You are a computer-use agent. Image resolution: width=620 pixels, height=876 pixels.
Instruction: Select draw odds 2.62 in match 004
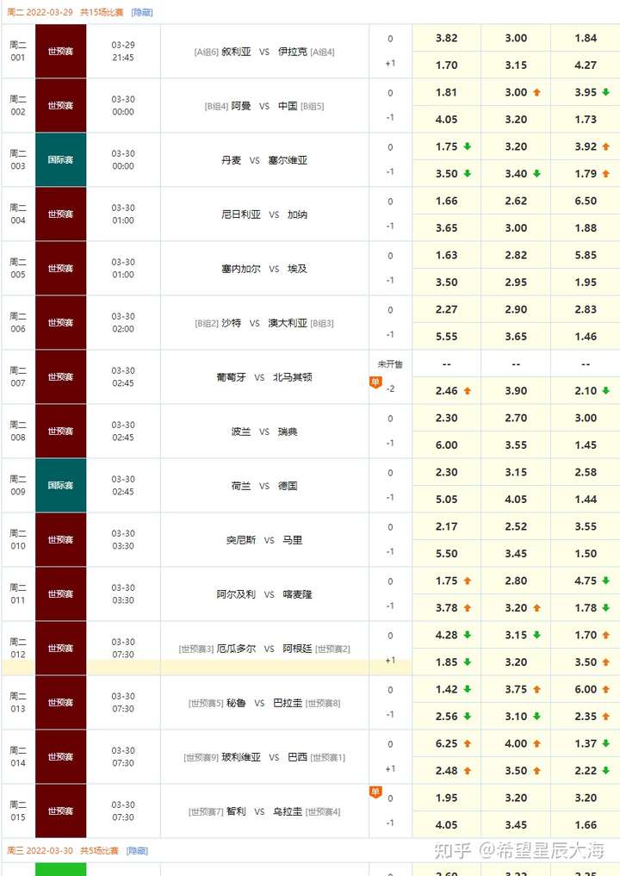click(516, 201)
